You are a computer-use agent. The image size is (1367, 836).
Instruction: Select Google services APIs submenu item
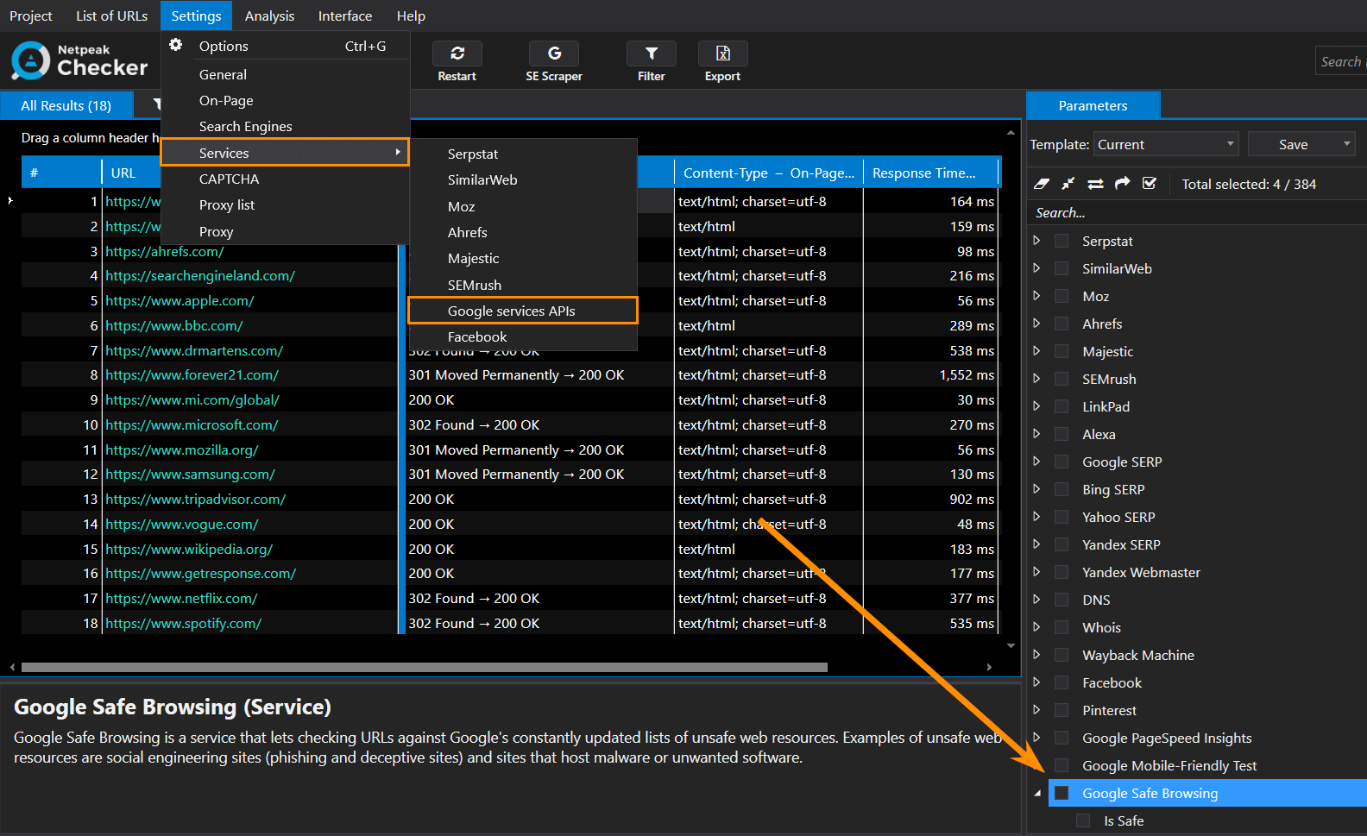[x=523, y=311]
